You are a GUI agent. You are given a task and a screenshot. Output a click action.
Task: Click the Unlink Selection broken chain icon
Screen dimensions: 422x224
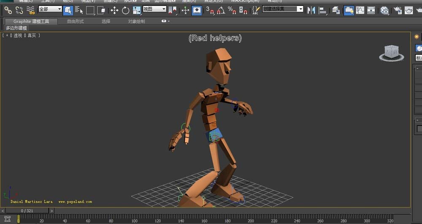pyautogui.click(x=19, y=10)
